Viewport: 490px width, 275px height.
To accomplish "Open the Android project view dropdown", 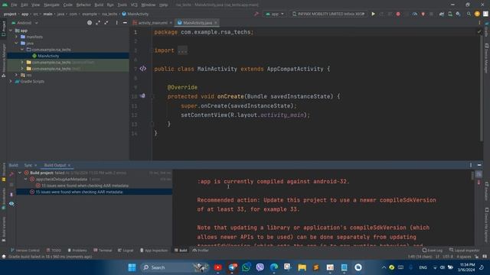I will coord(24,23).
